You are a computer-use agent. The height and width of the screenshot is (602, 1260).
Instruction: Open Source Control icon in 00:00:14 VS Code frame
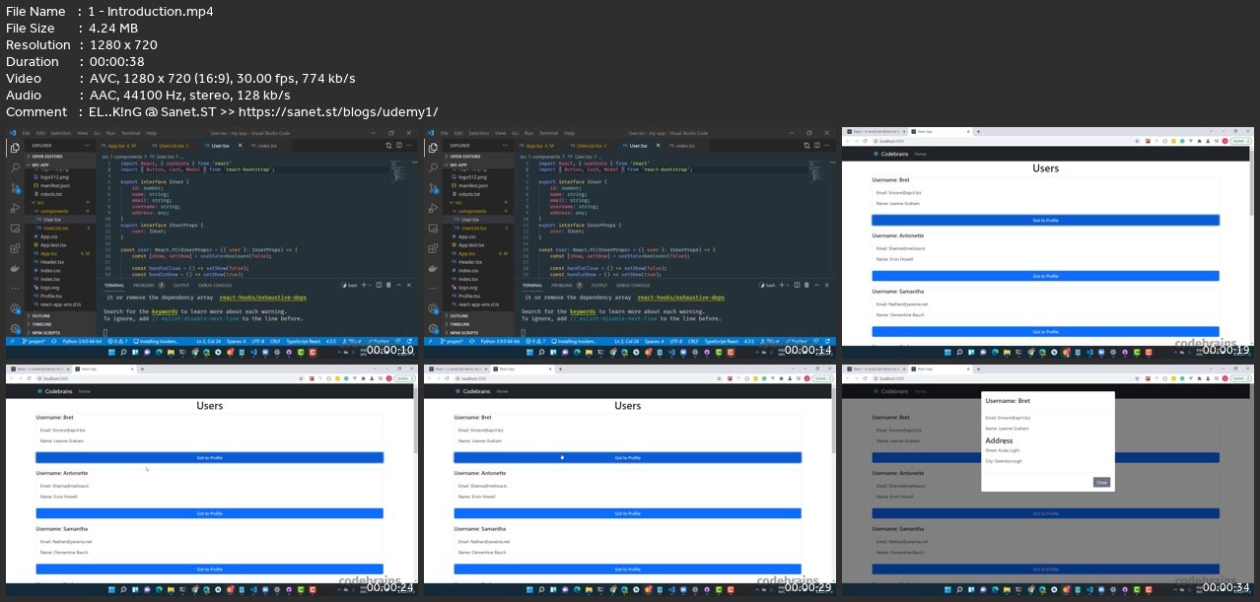pyautogui.click(x=433, y=188)
